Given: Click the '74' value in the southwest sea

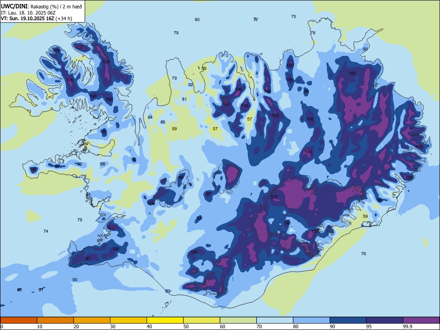Looking at the screenshot, I should coord(46,231).
